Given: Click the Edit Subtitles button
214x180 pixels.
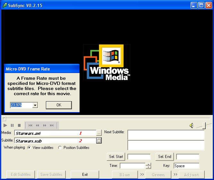Looking at the screenshot, I should point(21,175).
